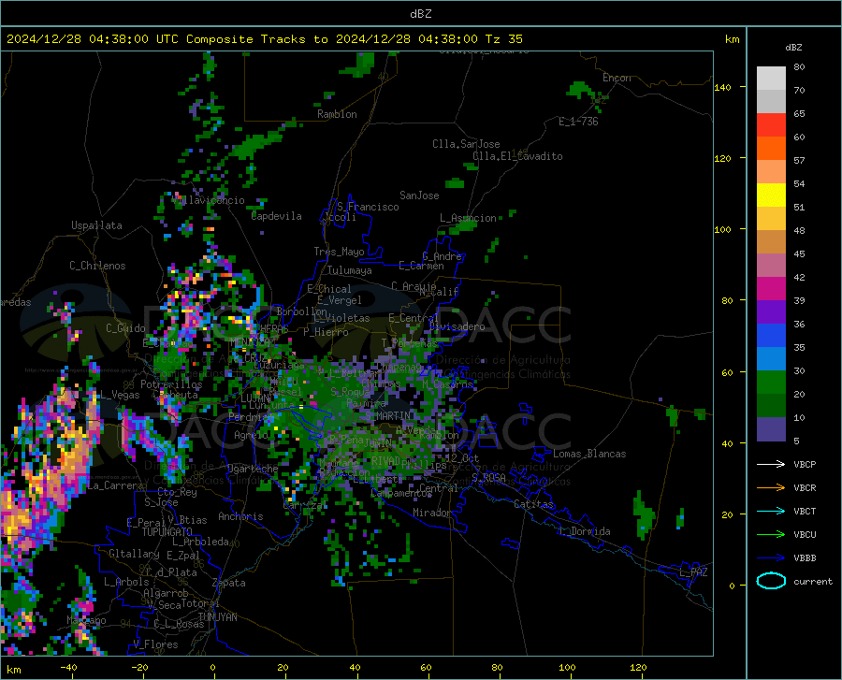Screen dimensions: 842x680
Task: Click the 'Tz 35' header value
Action: (x=503, y=39)
